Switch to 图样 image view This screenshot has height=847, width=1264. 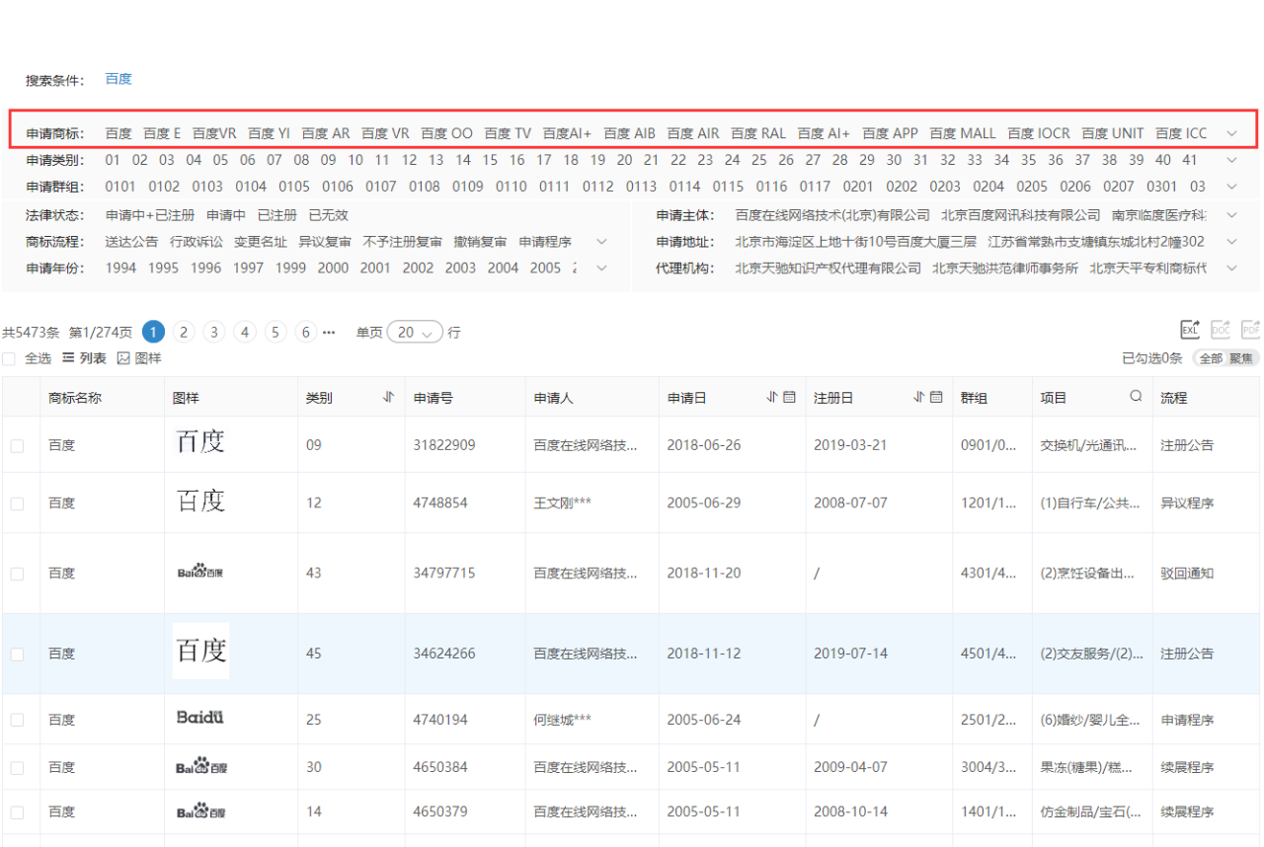click(139, 358)
